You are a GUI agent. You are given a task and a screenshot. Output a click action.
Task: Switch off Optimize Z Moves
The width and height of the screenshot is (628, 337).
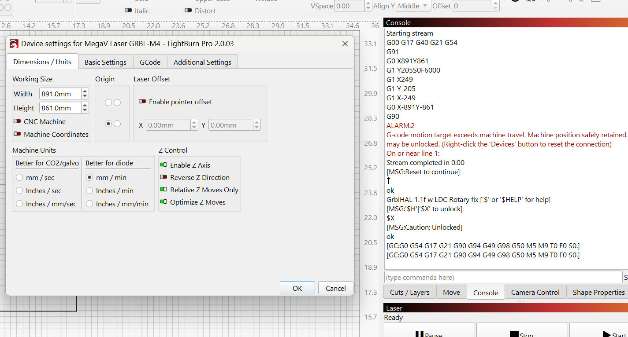point(164,202)
